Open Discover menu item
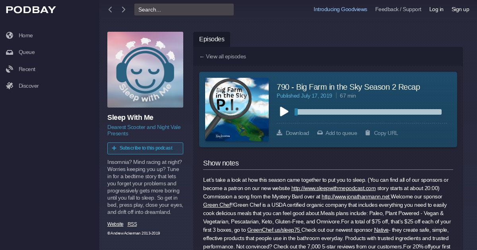The image size is (477, 250). [29, 86]
